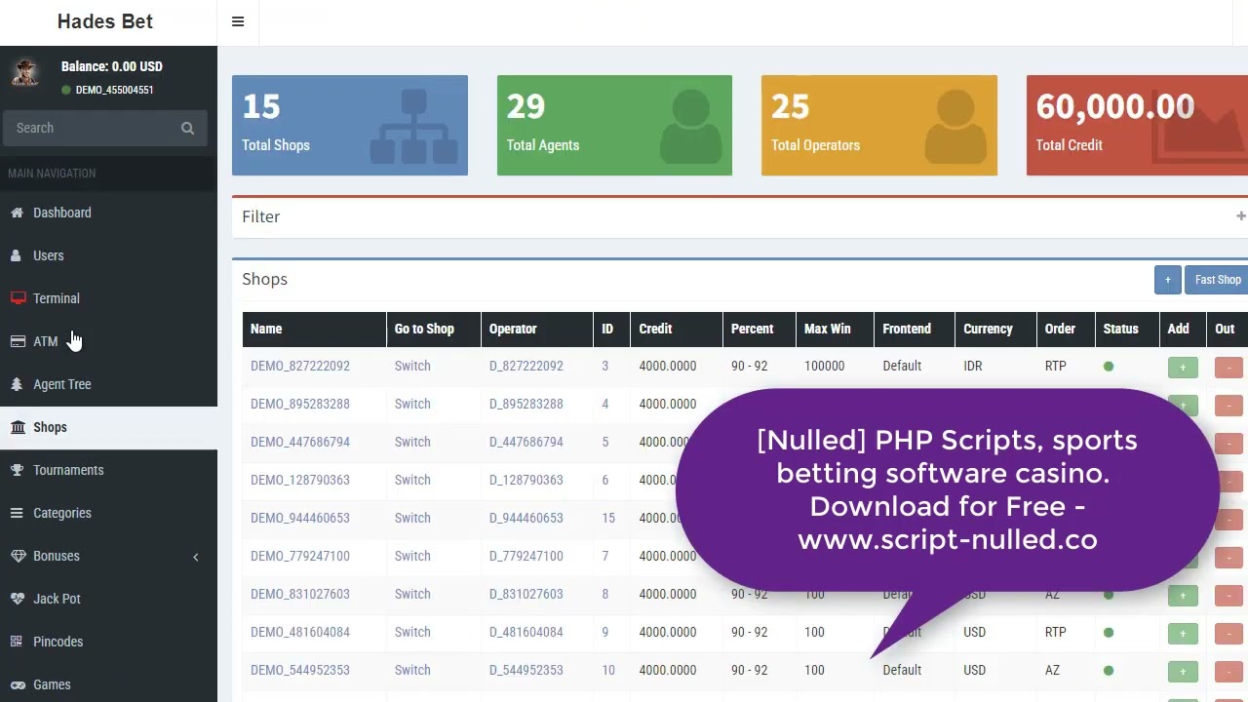Expand the Bonuses submenu arrow
This screenshot has height=702, width=1248.
(x=195, y=557)
